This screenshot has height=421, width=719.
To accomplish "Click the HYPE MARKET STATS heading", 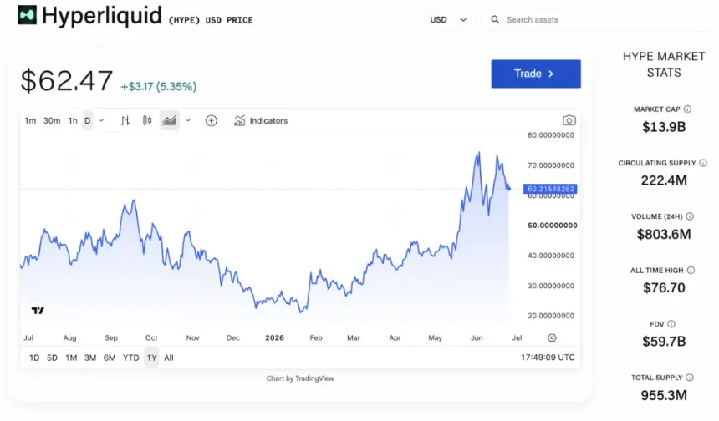I will click(664, 64).
